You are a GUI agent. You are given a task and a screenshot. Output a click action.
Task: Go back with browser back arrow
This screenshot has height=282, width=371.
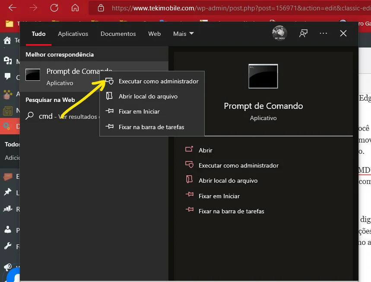coord(12,8)
